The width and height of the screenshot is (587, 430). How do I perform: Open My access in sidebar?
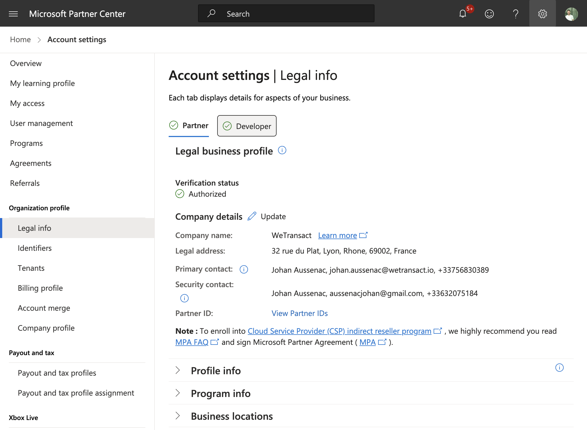(27, 103)
